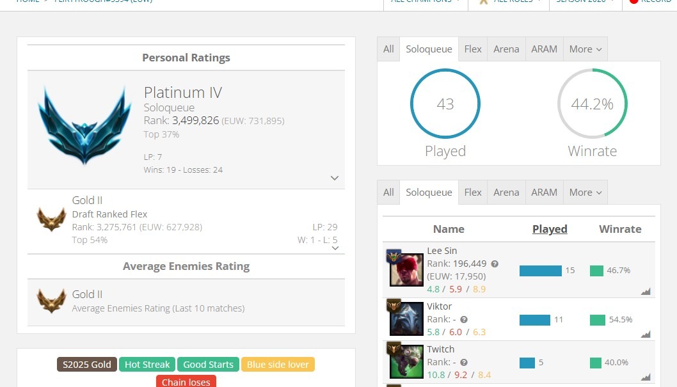Click the 43 Played circle gauge

point(445,104)
